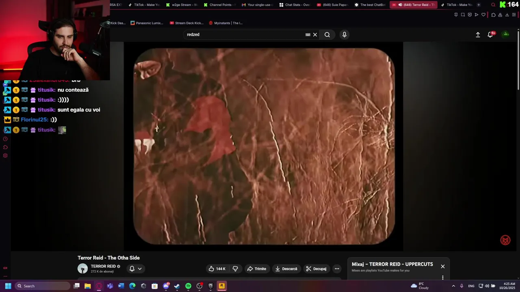Screen dimensions: 520x292
Task: Open Epic Games launcher from the taskbar
Action: pyautogui.click(x=210, y=286)
